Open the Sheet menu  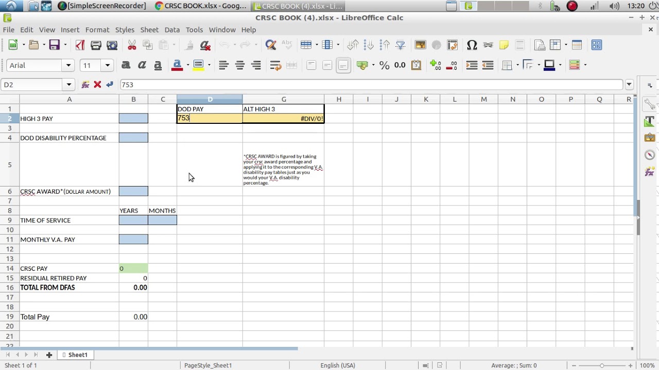coord(149,30)
